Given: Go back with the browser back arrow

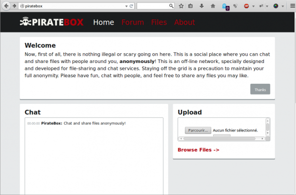Looking at the screenshot, I should [6, 6].
